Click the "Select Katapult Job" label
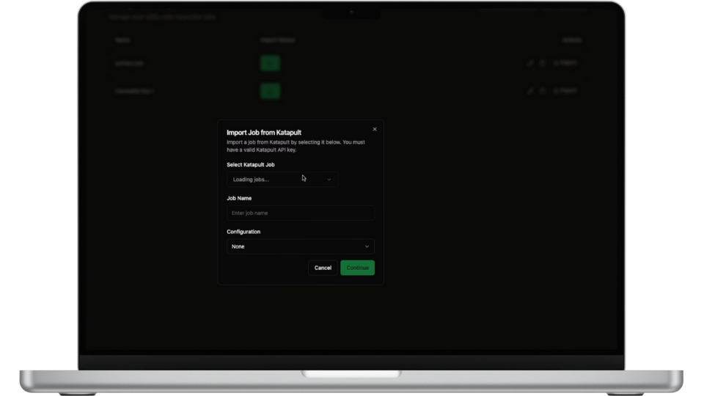The height and width of the screenshot is (396, 704). coord(251,165)
